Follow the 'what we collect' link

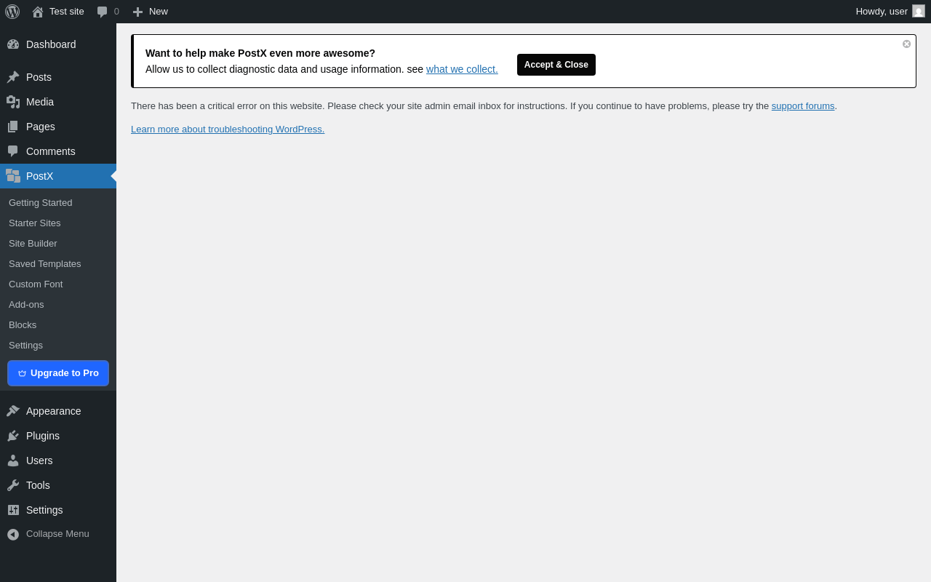(462, 69)
